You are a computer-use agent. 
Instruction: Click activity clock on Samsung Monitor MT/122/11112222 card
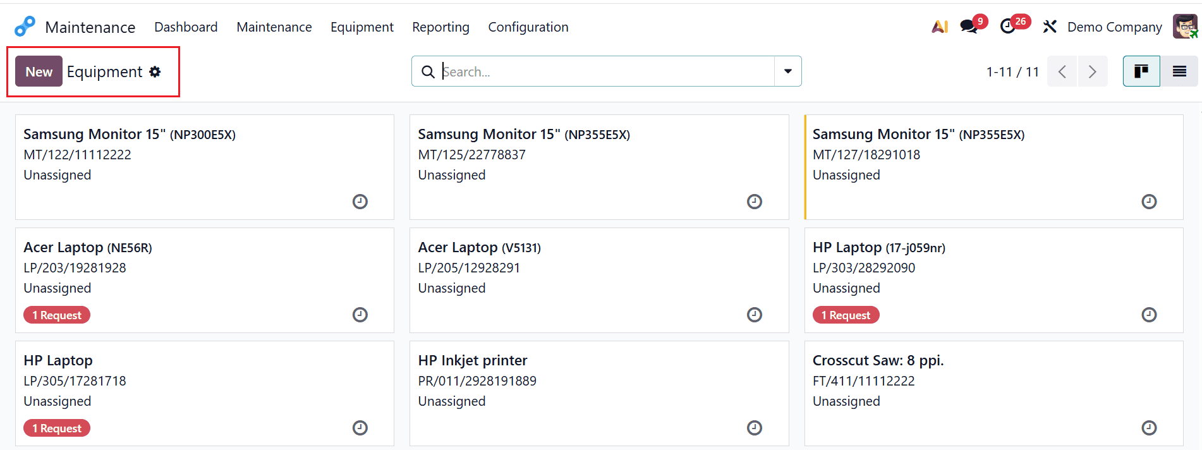tap(360, 202)
